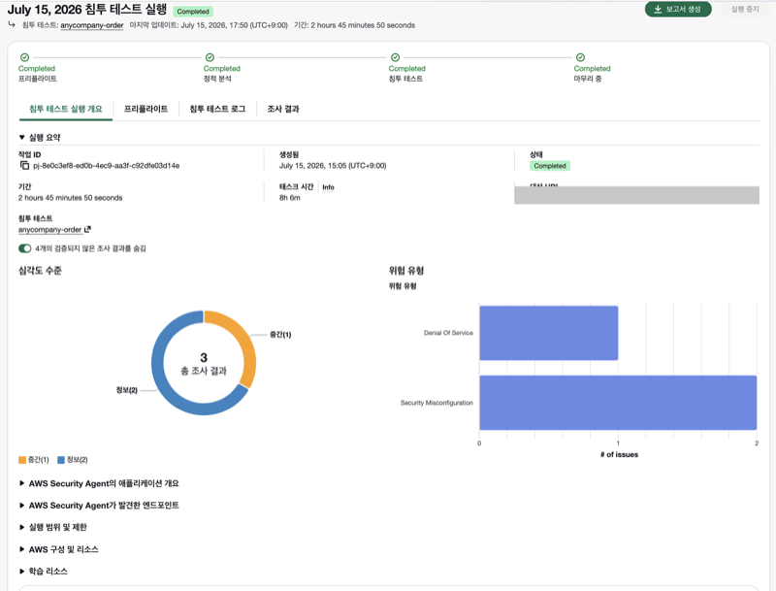Click 2 hours 45 minutes duration under 기간
This screenshot has height=591, width=776.
click(70, 198)
